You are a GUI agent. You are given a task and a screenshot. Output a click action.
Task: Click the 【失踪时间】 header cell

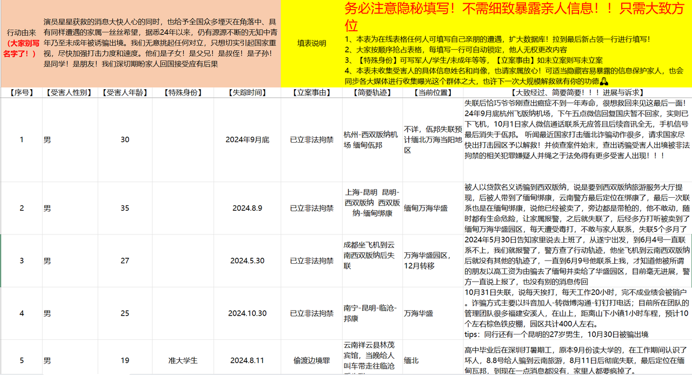pos(247,92)
